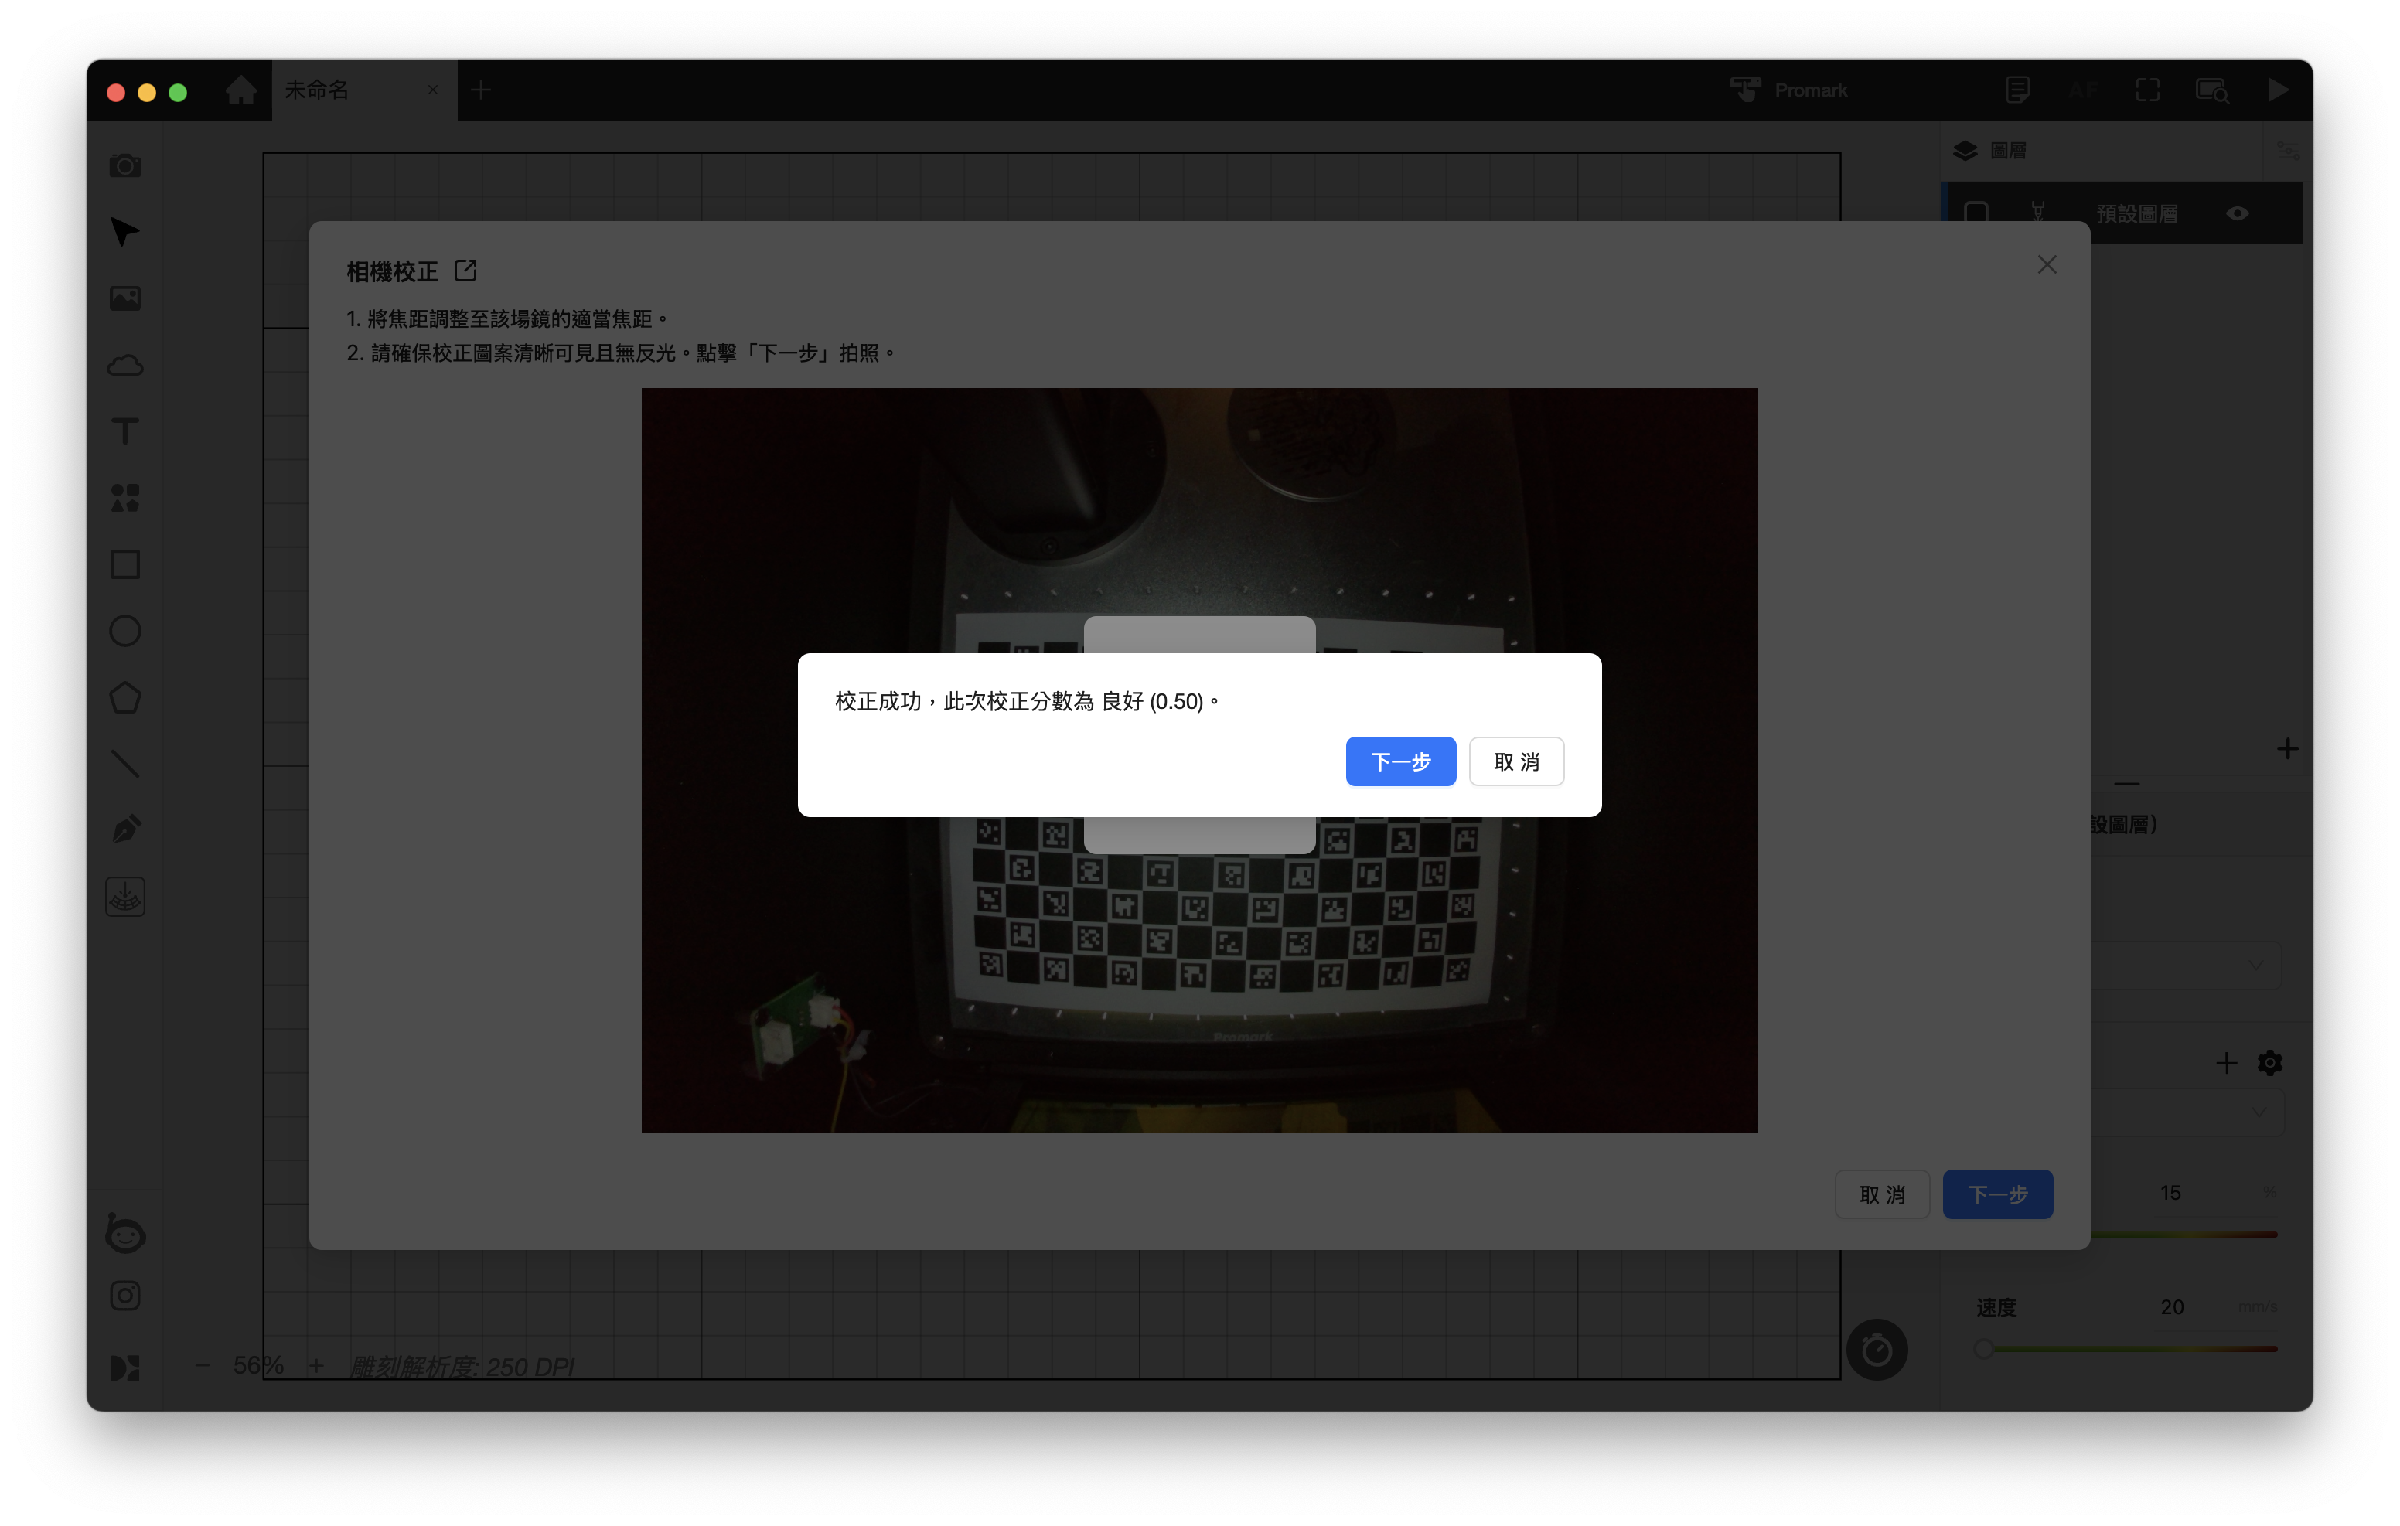The height and width of the screenshot is (1526, 2400).
Task: Zoom in with the plus button by 56%
Action: 316,1365
